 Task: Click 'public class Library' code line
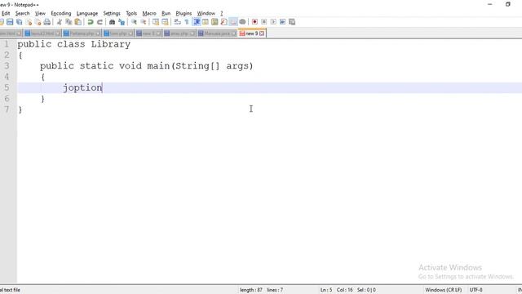[x=74, y=44]
